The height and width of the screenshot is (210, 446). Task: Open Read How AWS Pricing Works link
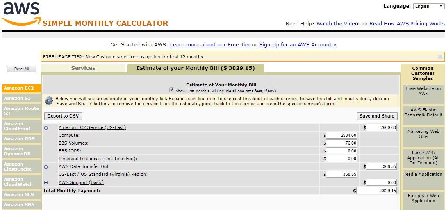tap(407, 23)
